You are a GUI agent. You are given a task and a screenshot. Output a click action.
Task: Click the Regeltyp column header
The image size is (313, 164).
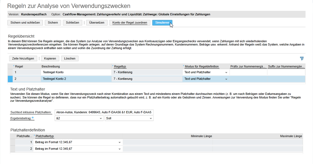(120, 66)
